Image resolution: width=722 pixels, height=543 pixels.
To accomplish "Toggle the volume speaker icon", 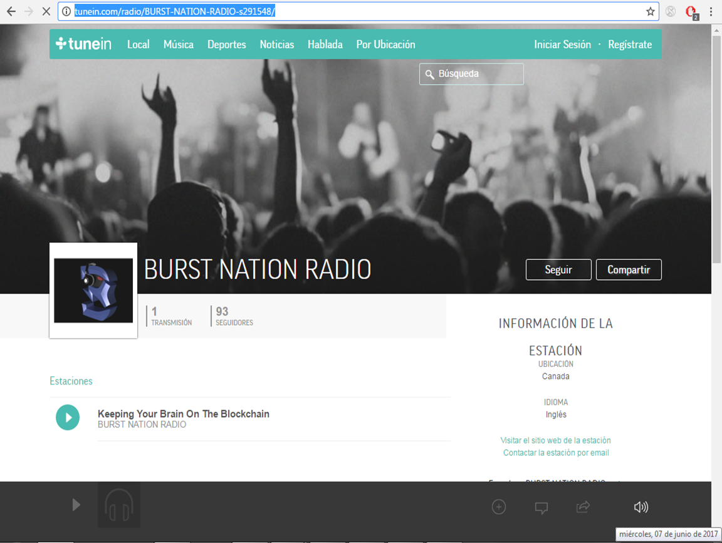I will [x=641, y=507].
